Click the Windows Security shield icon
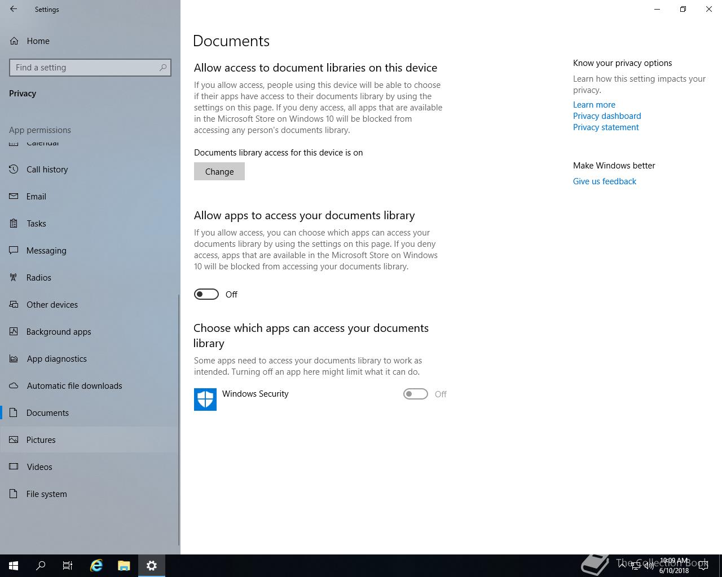 coord(205,400)
